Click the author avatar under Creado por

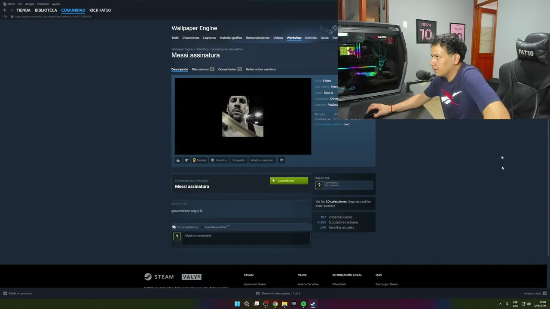[319, 185]
